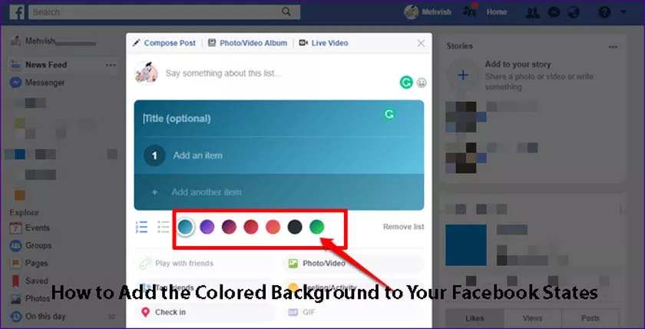Click Play with friends option
645x329 pixels.
point(205,263)
